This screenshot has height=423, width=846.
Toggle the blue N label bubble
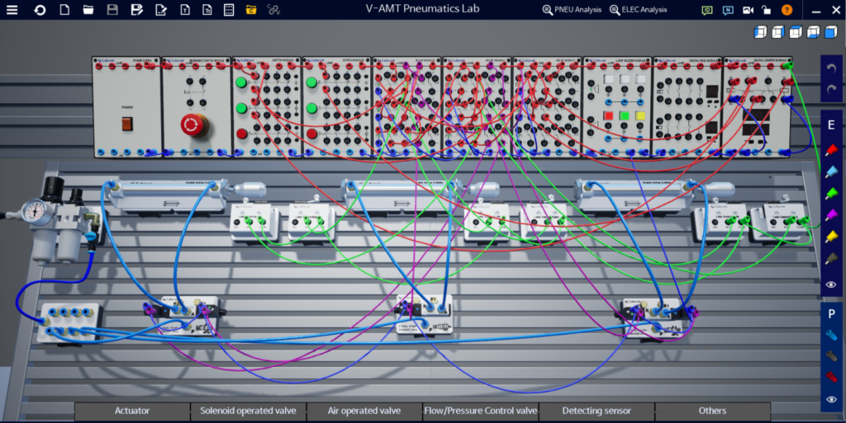(x=728, y=10)
